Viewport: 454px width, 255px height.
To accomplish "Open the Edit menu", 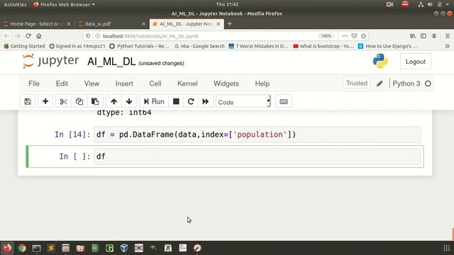I will click(62, 84).
